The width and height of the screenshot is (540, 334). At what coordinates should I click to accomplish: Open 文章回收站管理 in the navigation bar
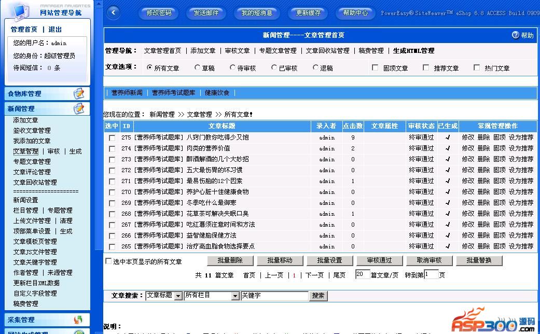coord(327,51)
